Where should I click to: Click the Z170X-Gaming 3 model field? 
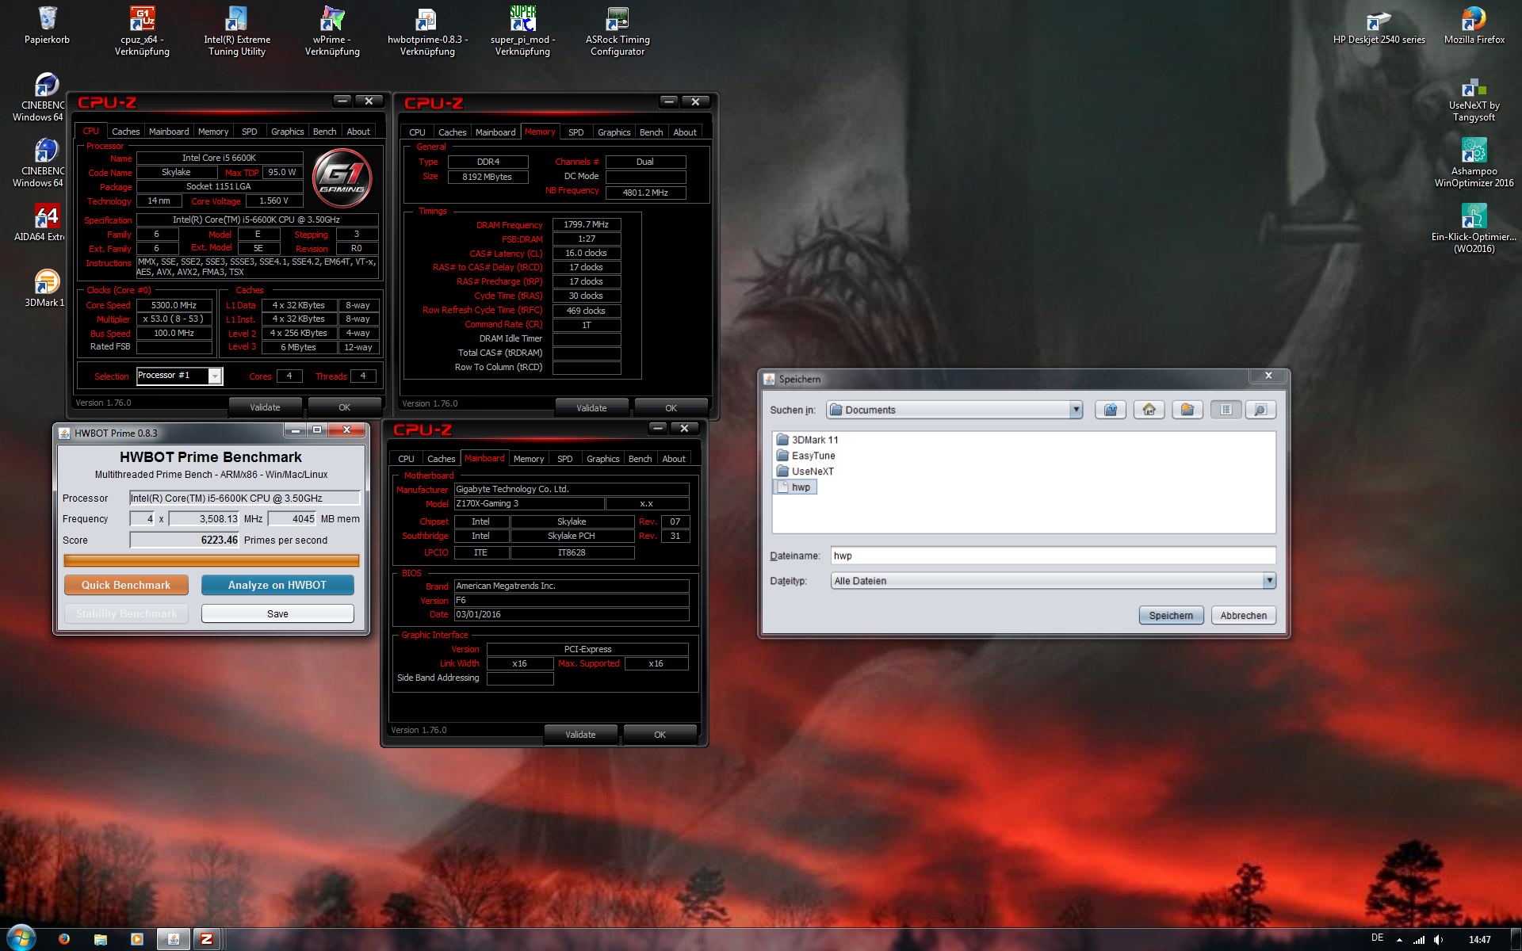point(529,503)
